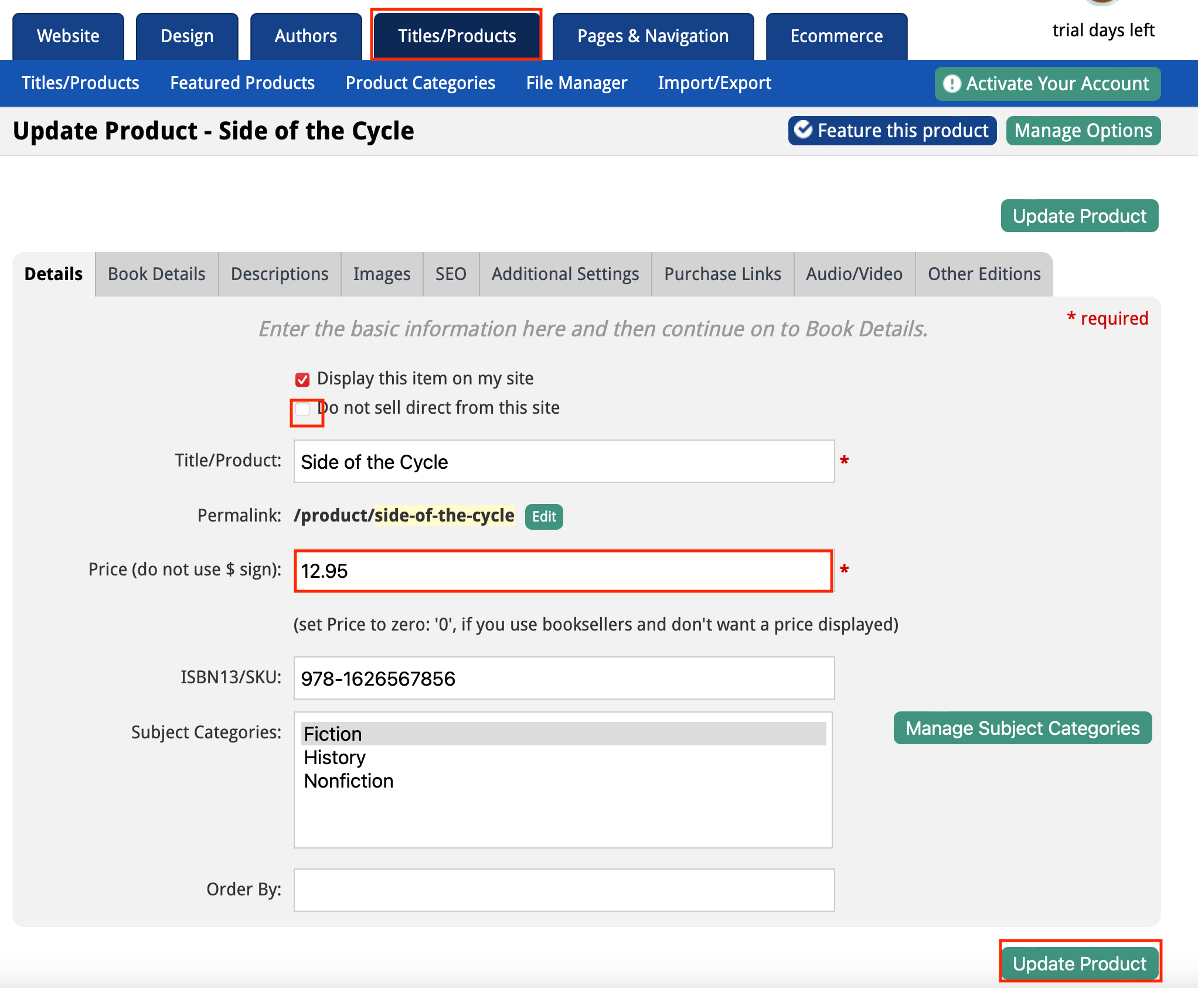Open Manage Options button
The height and width of the screenshot is (988, 1198).
pyautogui.click(x=1083, y=130)
